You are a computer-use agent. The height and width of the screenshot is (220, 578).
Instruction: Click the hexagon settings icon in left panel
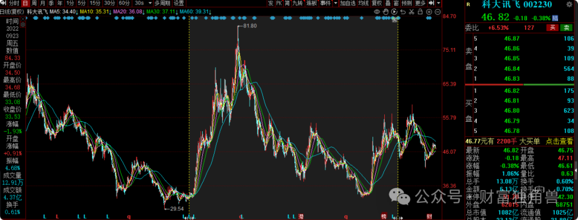pos(23,25)
